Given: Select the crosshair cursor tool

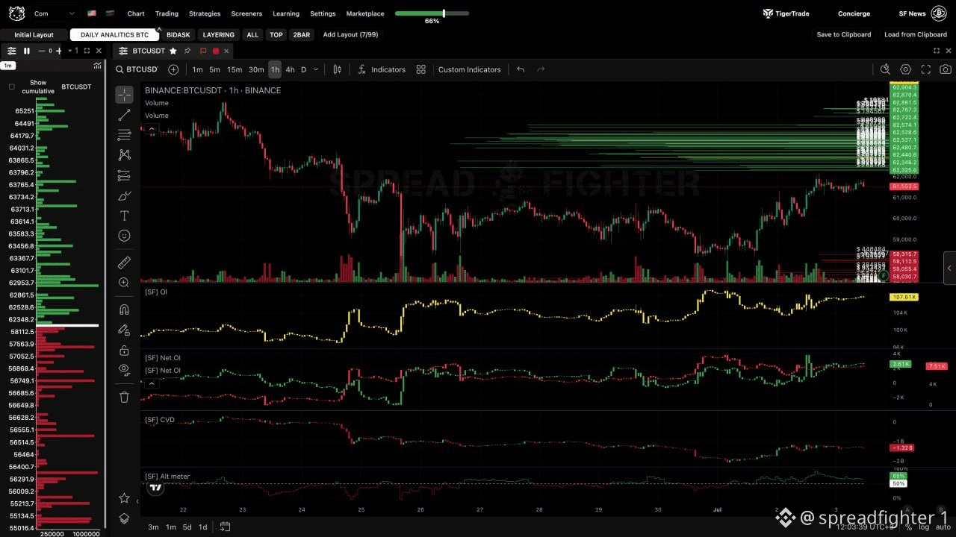Looking at the screenshot, I should pyautogui.click(x=124, y=95).
